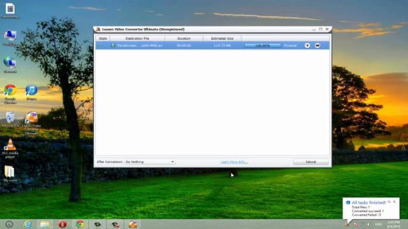Click the taskbar clock showing date

pos(393,224)
